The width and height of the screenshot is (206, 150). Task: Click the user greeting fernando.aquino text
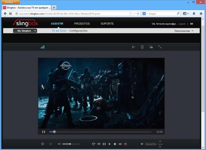click(x=164, y=24)
